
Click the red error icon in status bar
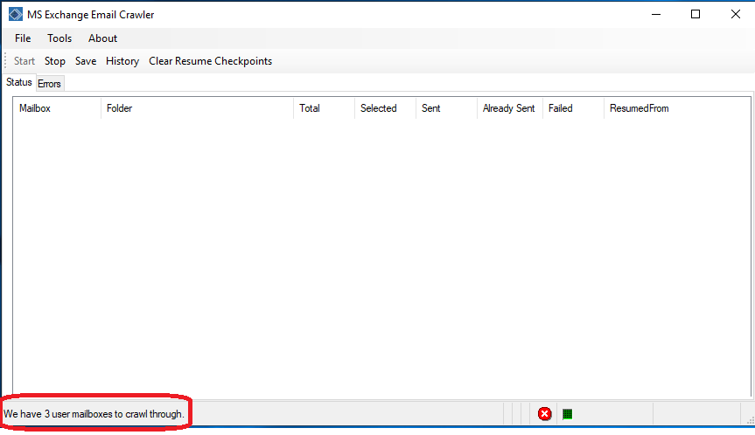point(544,414)
